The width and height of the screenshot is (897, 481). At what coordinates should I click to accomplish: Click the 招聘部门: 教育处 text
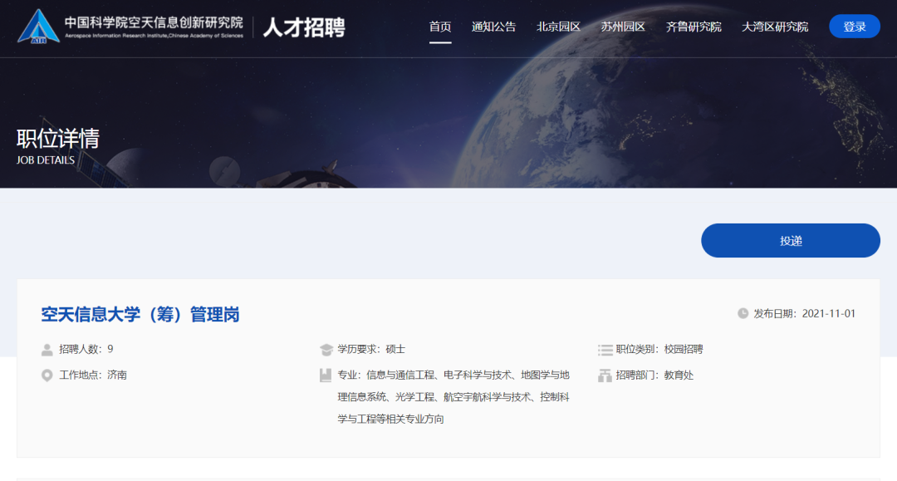pyautogui.click(x=654, y=375)
